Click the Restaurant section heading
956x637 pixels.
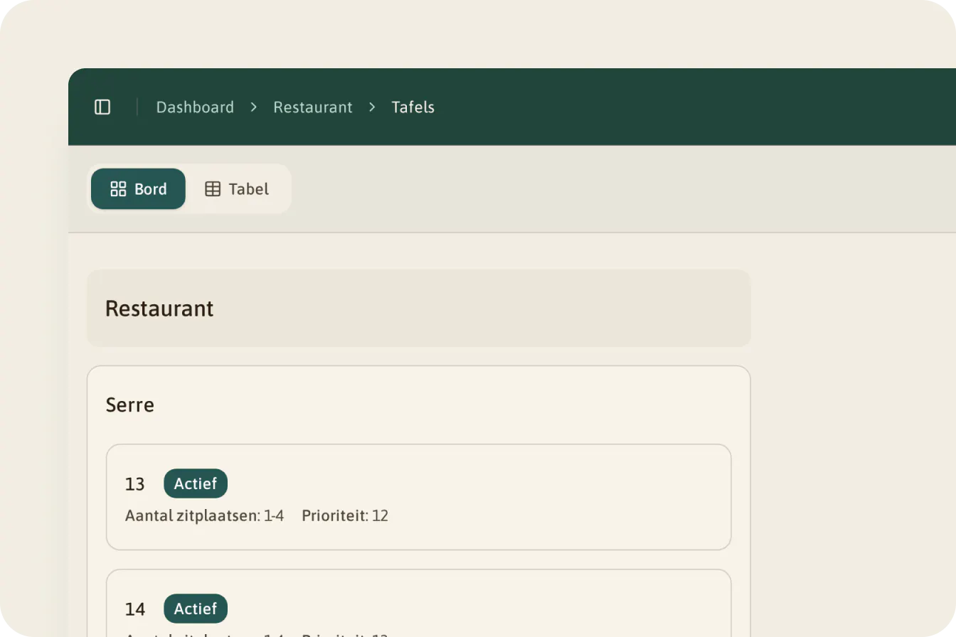pos(159,309)
